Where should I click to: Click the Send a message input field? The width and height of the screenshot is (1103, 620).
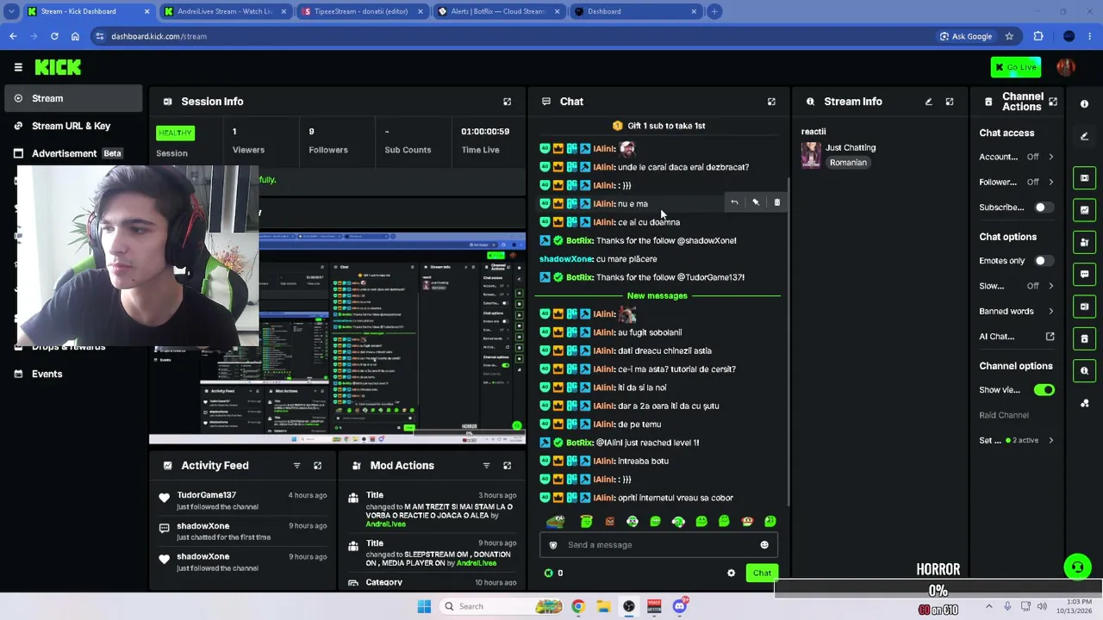click(659, 545)
